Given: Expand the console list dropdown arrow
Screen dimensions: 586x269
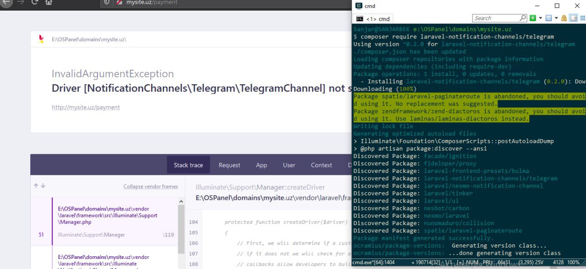Looking at the screenshot, I should (556, 18).
